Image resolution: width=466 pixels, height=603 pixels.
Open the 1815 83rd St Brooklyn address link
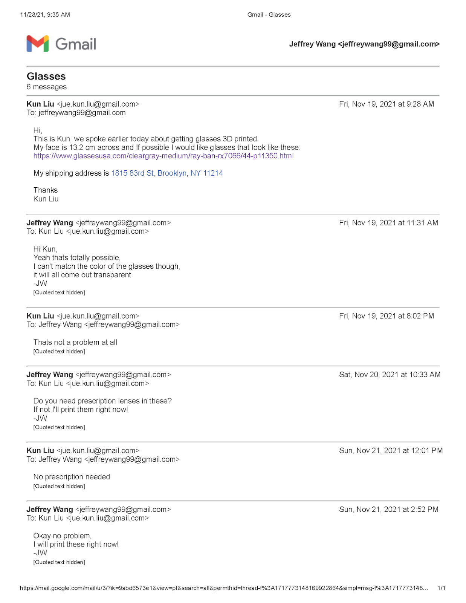(167, 173)
